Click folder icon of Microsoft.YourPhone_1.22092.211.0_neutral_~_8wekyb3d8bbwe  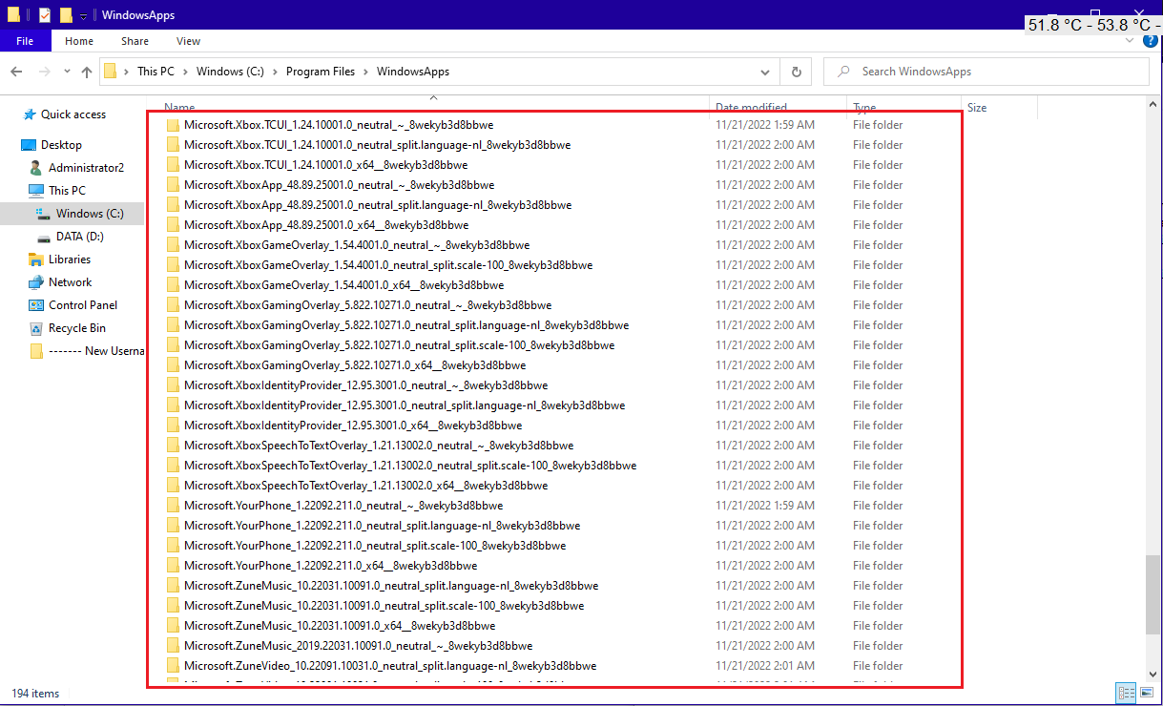coord(173,506)
